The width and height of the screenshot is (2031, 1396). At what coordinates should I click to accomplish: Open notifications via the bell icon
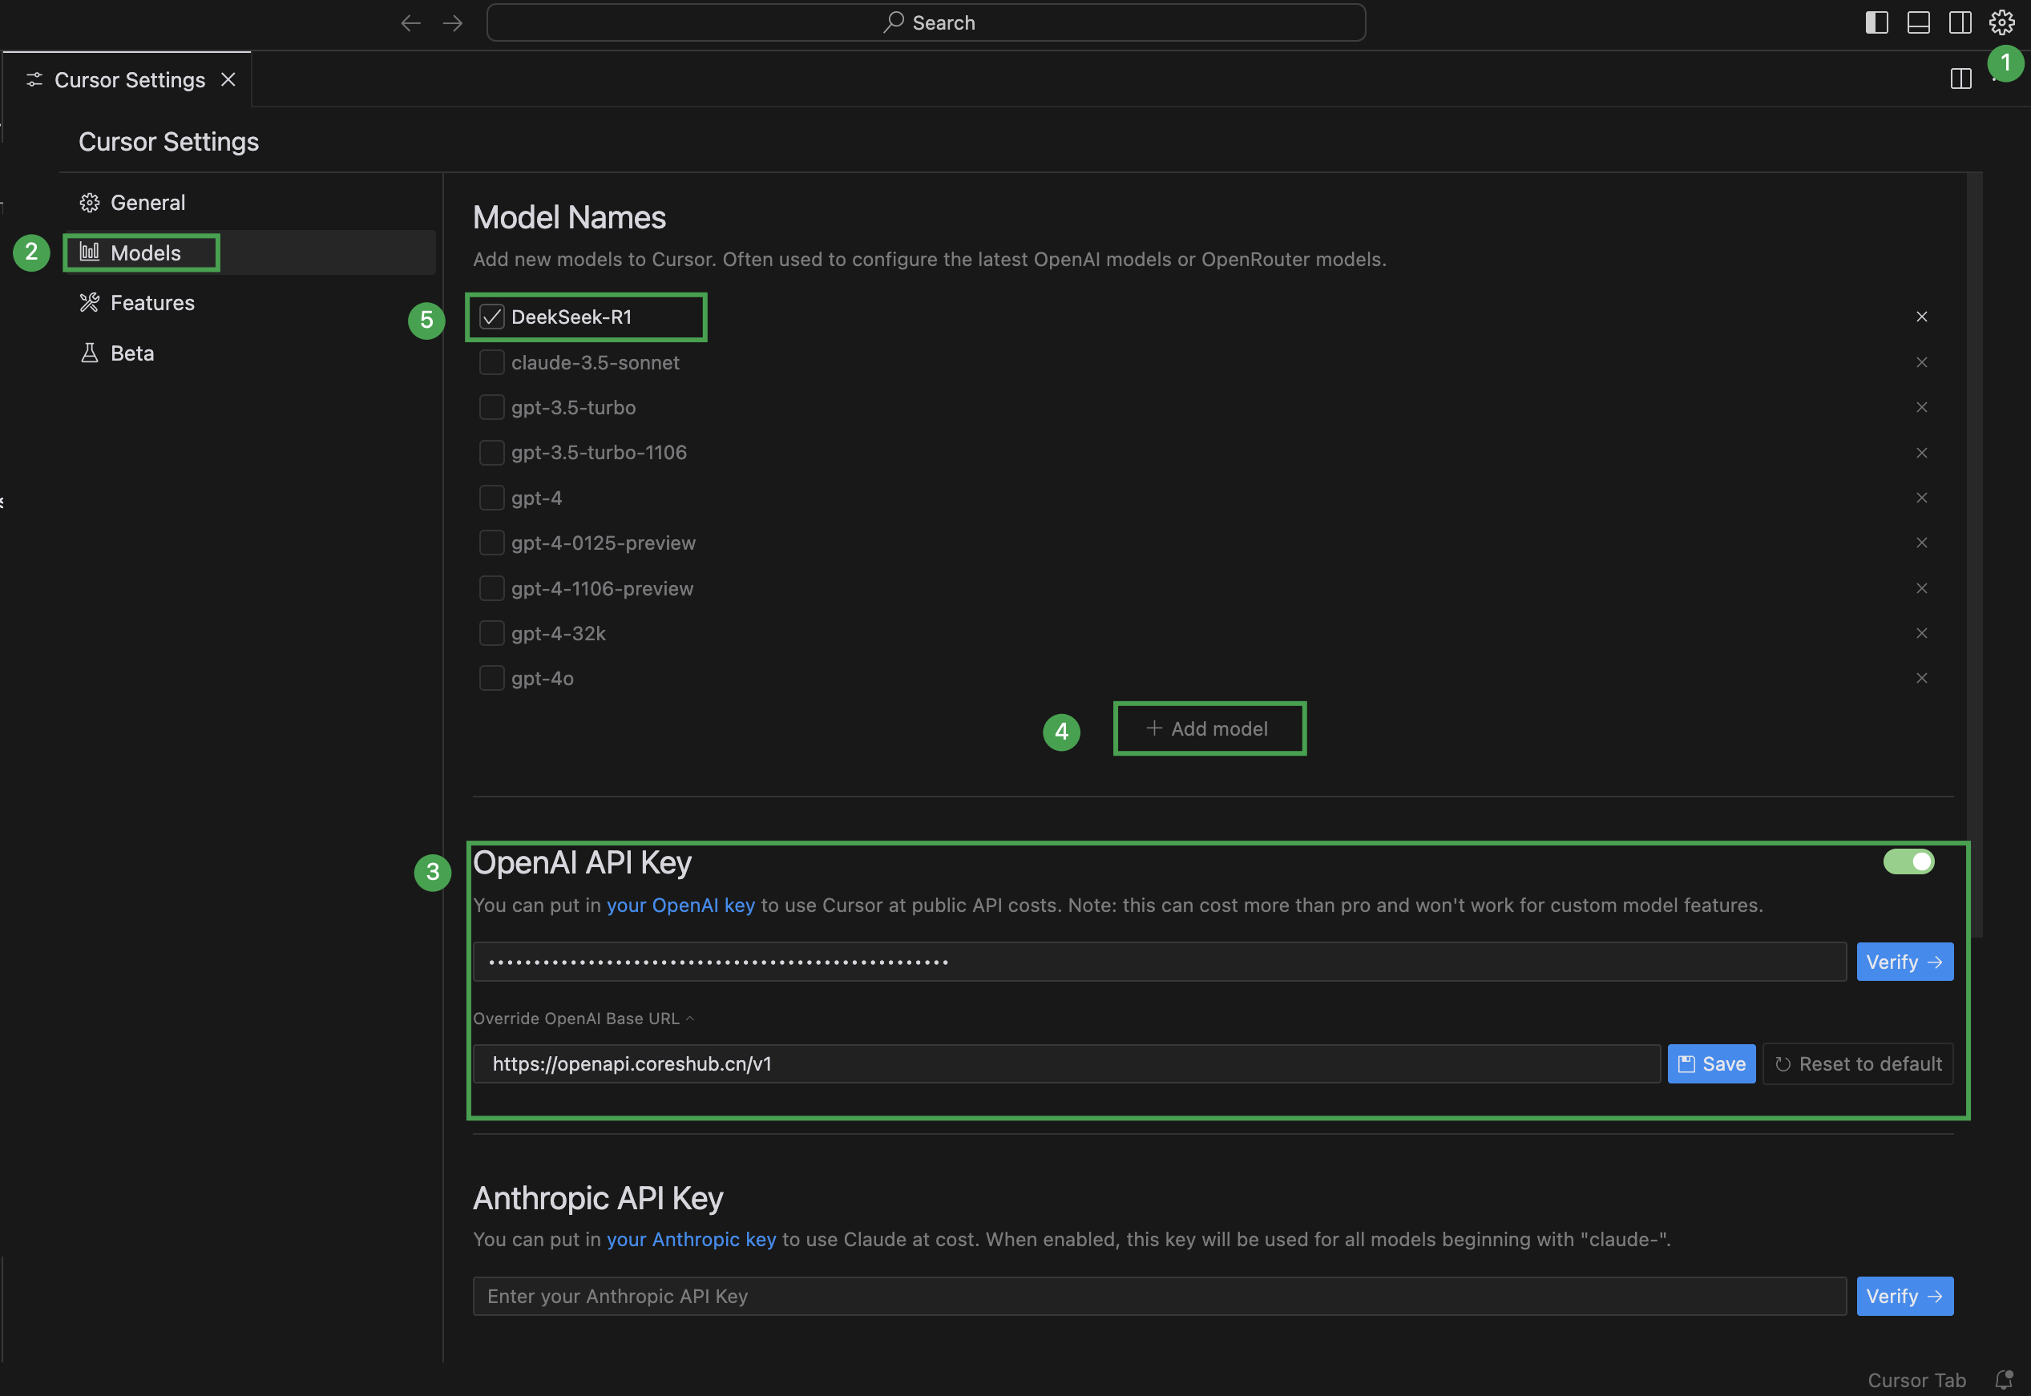(x=2004, y=1380)
